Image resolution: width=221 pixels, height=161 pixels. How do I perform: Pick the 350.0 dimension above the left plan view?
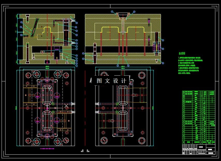(47, 68)
